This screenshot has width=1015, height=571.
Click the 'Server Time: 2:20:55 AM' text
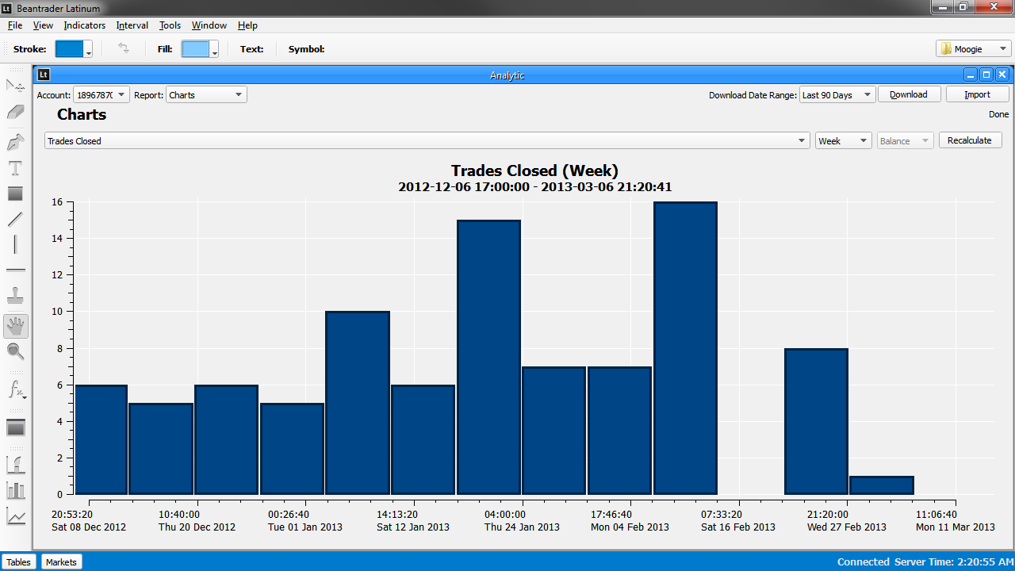tap(952, 561)
